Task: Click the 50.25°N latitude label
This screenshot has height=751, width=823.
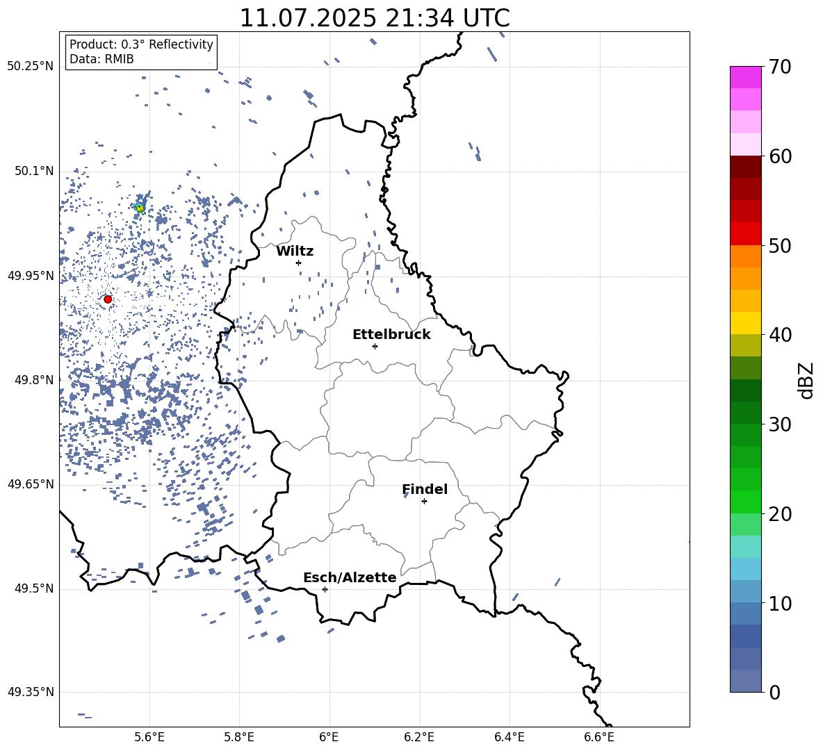Action: 31,67
